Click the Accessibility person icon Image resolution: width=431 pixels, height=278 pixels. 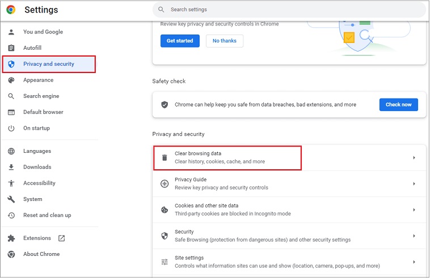11,183
